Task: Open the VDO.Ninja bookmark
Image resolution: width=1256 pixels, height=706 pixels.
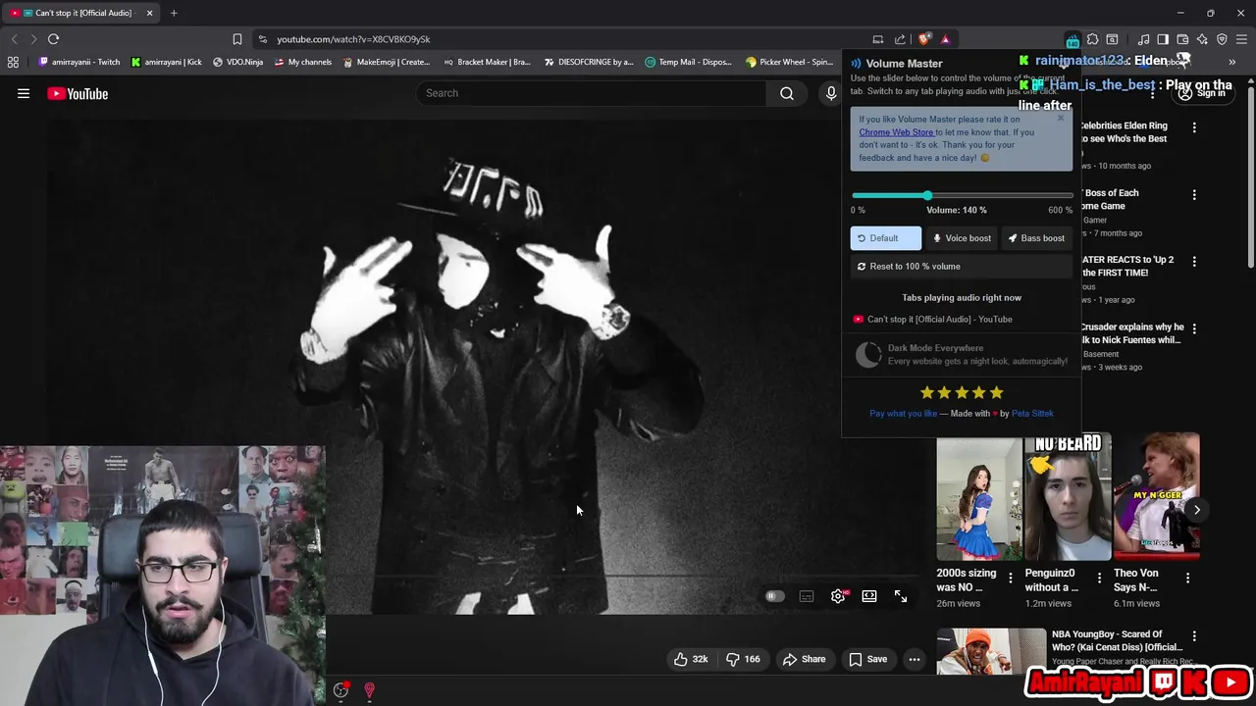Action: 236,62
